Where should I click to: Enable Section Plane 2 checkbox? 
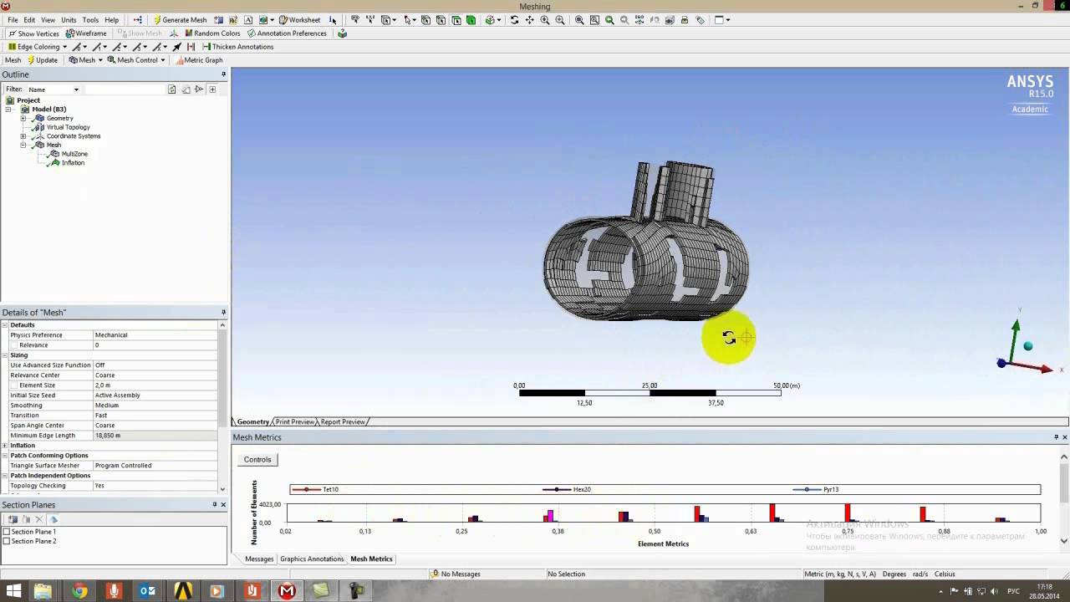(x=7, y=541)
